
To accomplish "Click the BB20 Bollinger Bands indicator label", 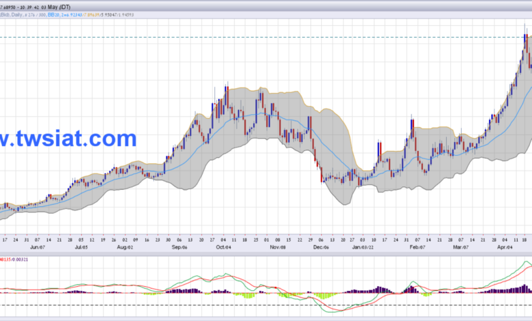I will tap(54, 14).
